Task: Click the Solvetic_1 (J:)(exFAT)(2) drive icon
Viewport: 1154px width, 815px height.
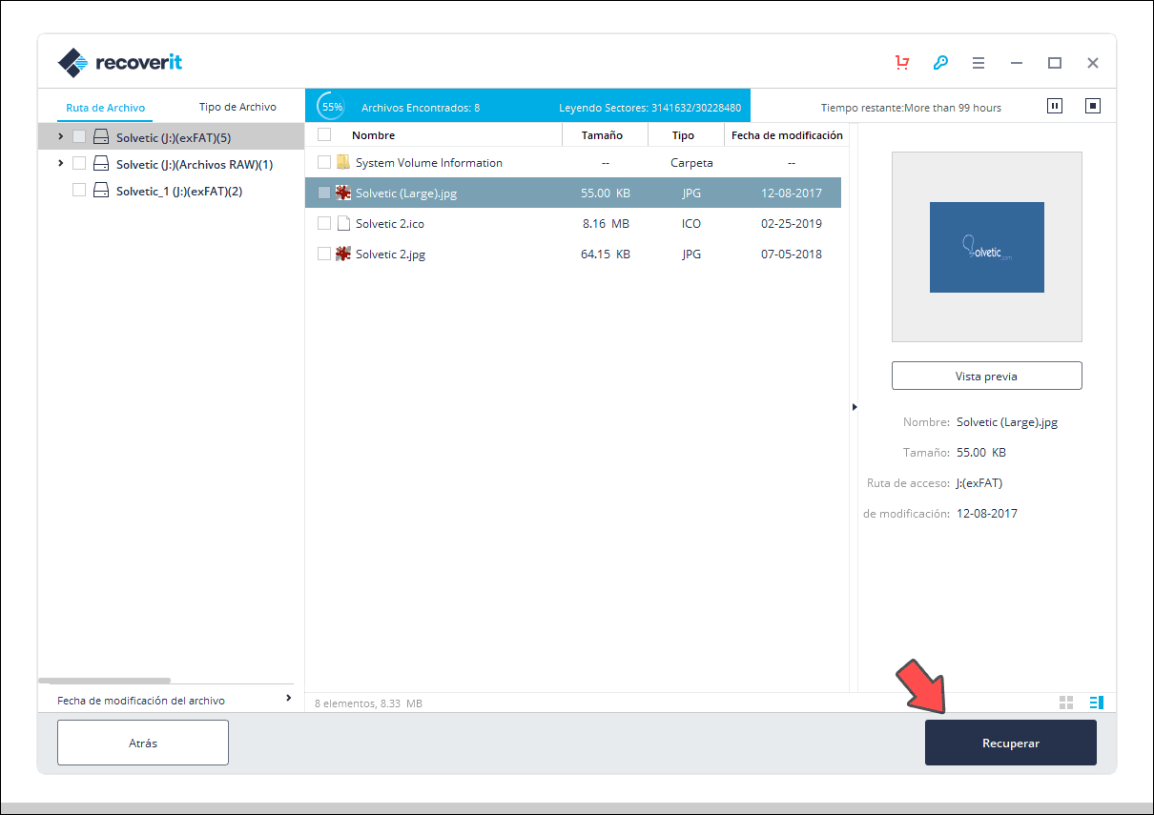Action: click(x=101, y=191)
